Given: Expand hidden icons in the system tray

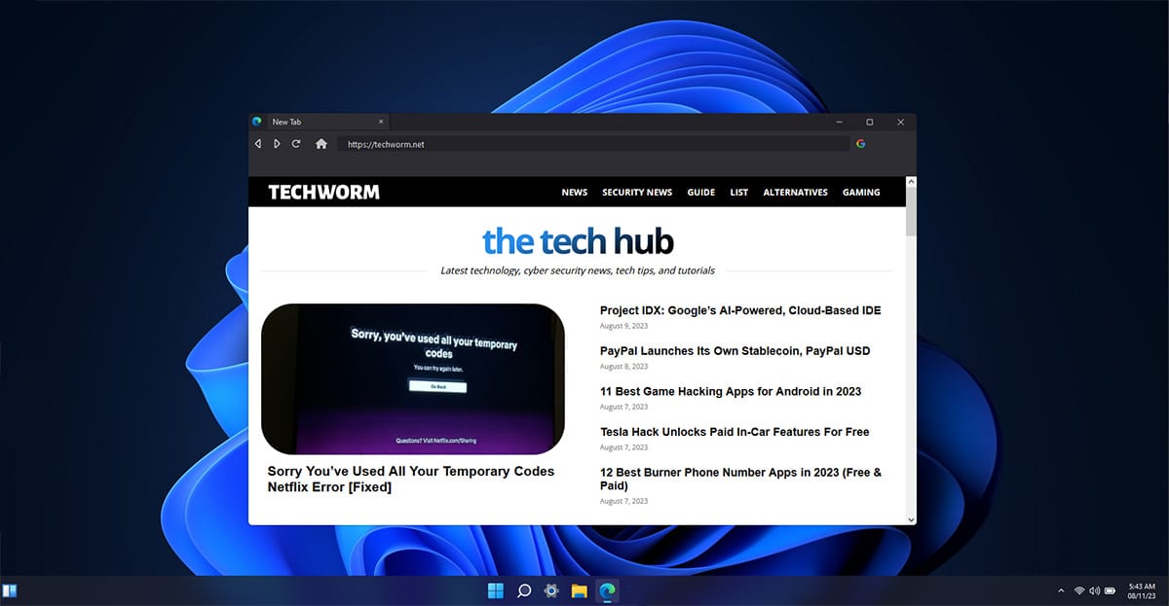Looking at the screenshot, I should pyautogui.click(x=1061, y=590).
